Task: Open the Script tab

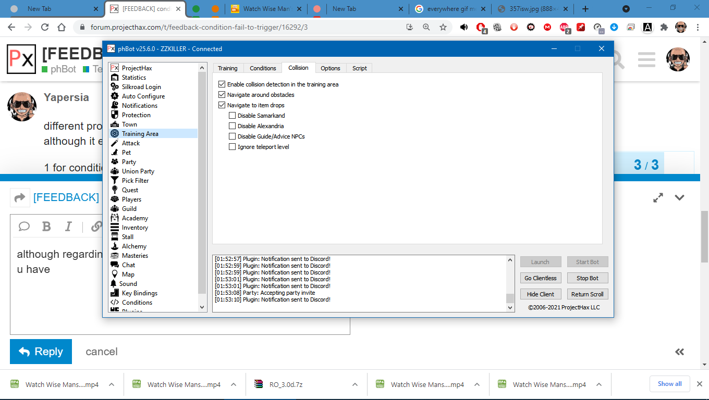Action: (x=359, y=68)
